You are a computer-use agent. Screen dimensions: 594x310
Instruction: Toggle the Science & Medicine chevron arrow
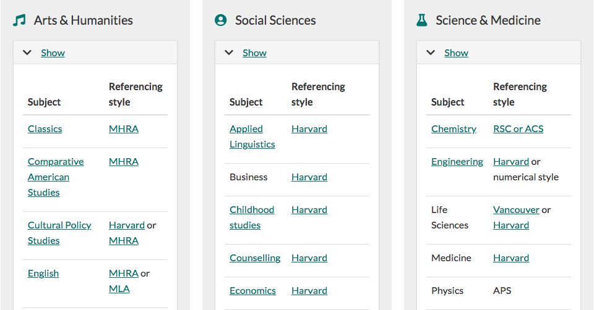(x=431, y=52)
